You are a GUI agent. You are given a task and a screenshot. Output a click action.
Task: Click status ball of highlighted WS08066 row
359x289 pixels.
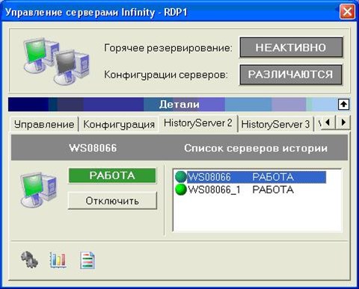point(181,177)
